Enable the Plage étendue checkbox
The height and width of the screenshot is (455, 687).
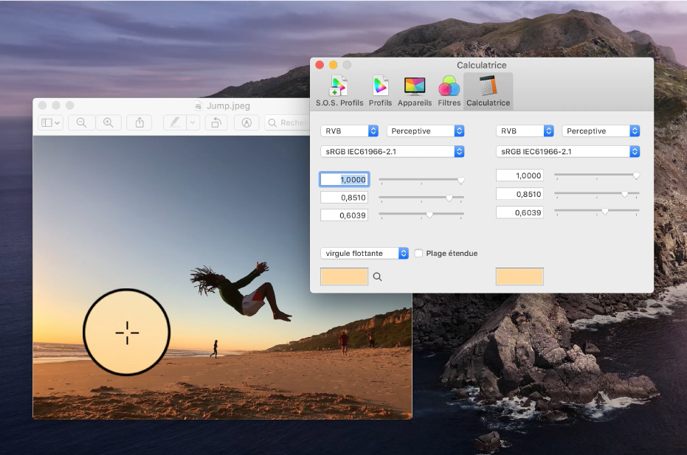[x=419, y=254]
